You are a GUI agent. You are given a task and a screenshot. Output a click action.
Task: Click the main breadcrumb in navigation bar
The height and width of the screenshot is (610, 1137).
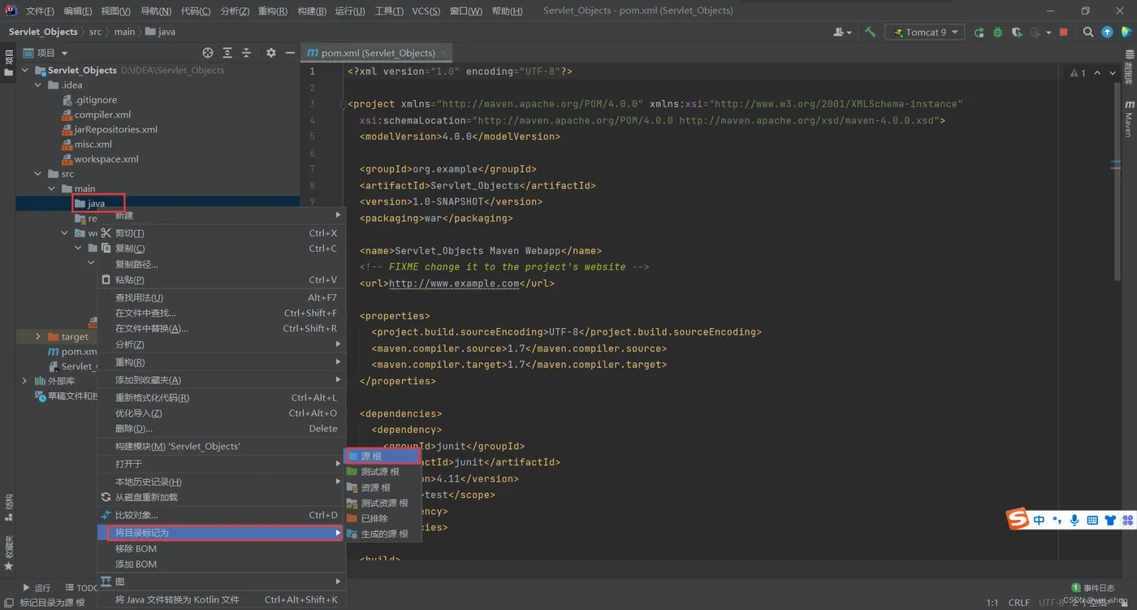pyautogui.click(x=124, y=32)
